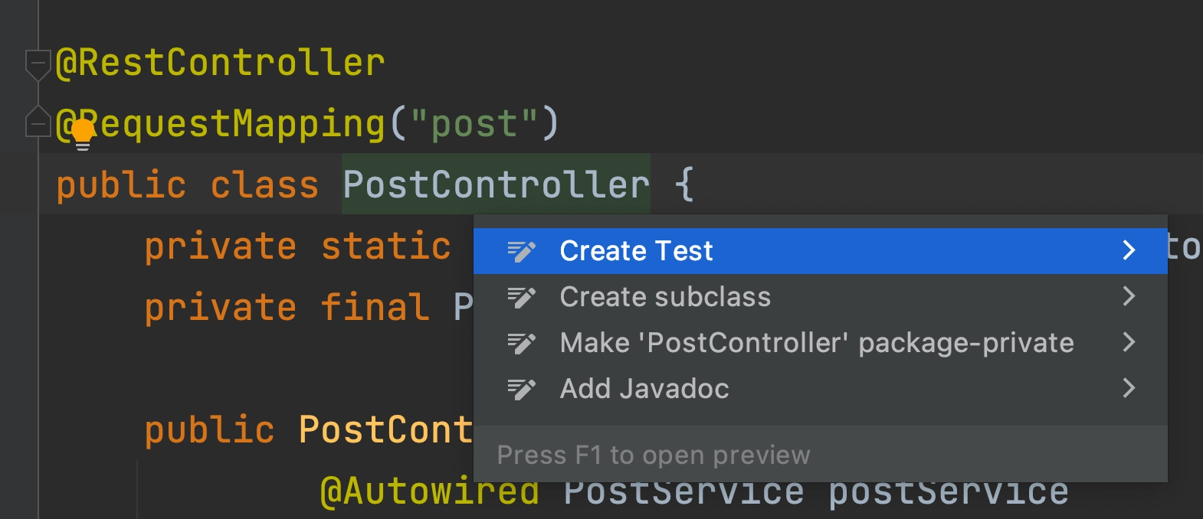1203x519 pixels.
Task: Click the highlighted PostController class name
Action: (x=496, y=184)
